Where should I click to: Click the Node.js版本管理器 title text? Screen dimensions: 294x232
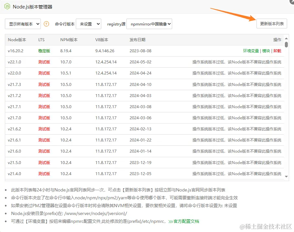click(x=32, y=7)
